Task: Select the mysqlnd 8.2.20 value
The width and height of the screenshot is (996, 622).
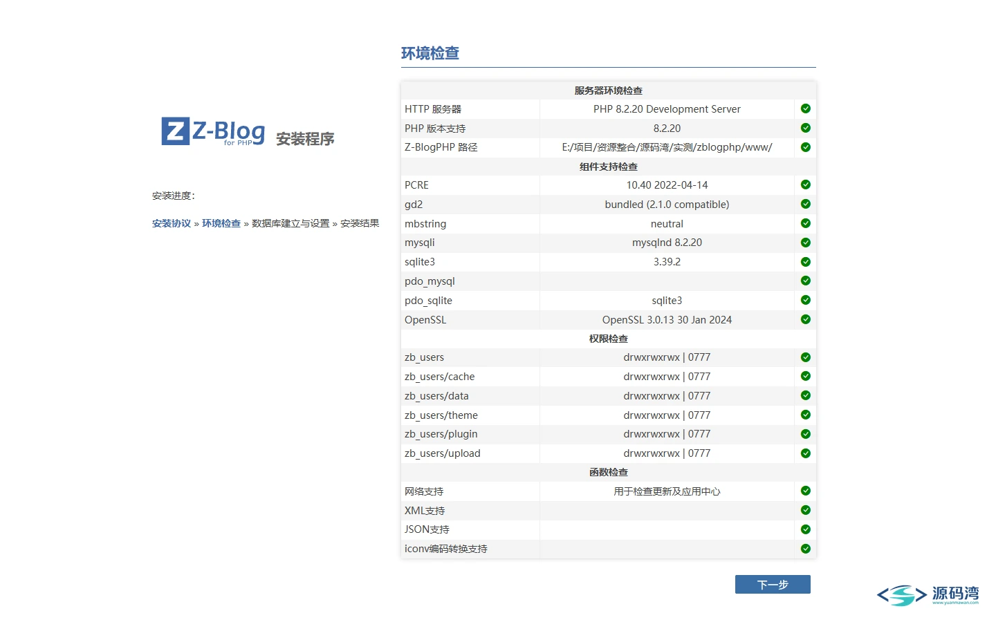Action: tap(667, 243)
